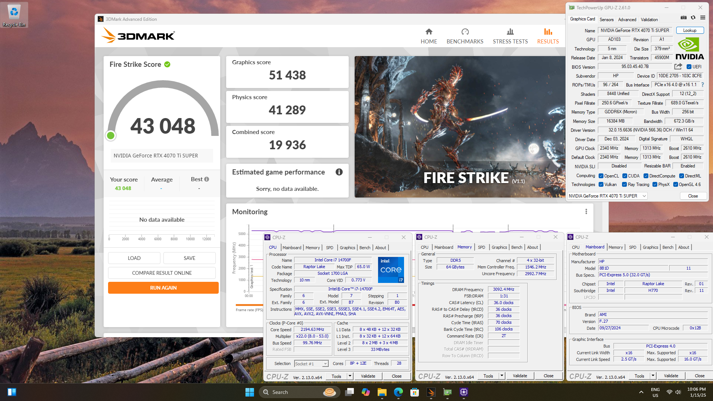This screenshot has height=401, width=713.
Task: Click the SAVE button in 3DMark
Action: pyautogui.click(x=189, y=258)
